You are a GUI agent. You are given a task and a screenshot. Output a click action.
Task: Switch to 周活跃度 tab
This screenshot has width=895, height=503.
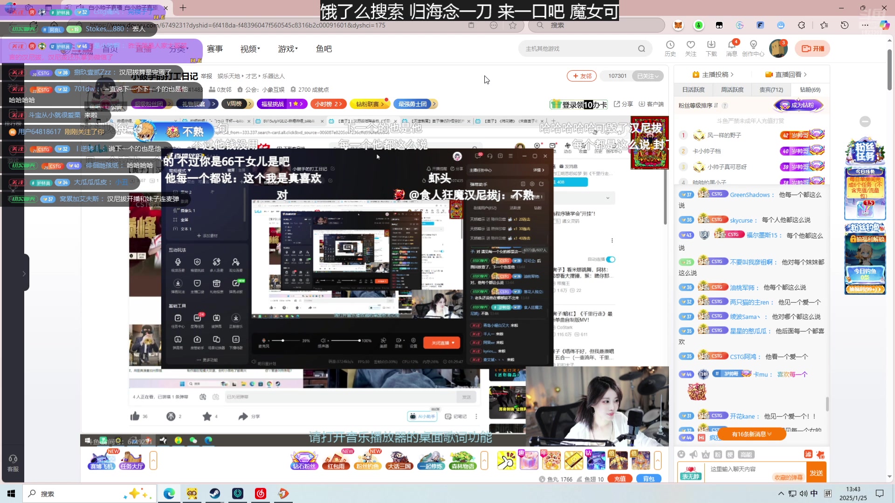(x=732, y=89)
